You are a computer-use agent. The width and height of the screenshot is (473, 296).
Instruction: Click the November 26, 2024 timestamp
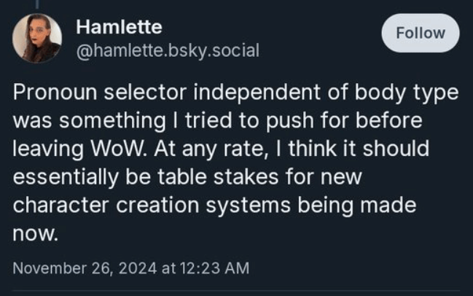click(131, 268)
